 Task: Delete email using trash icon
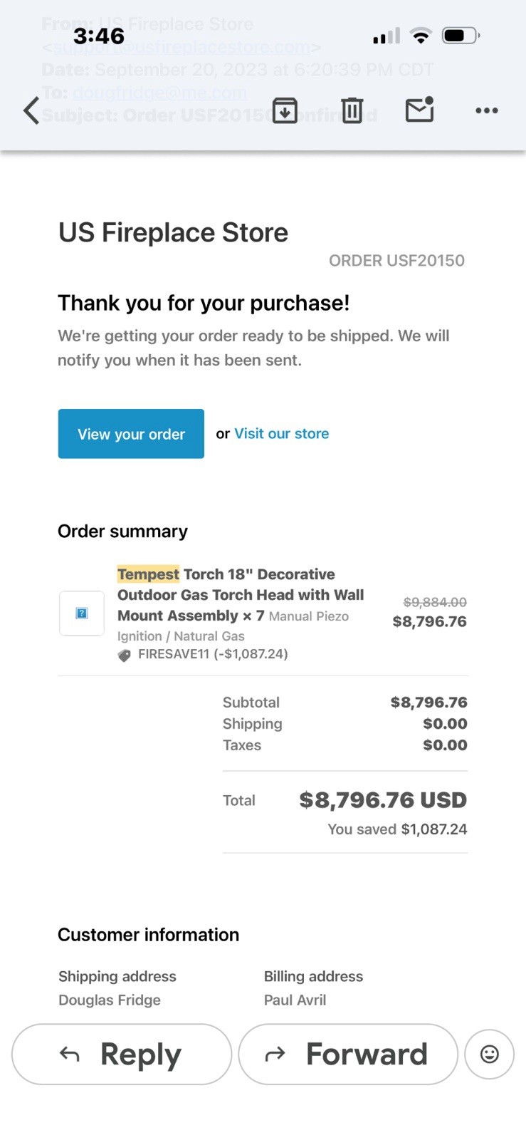pyautogui.click(x=352, y=110)
